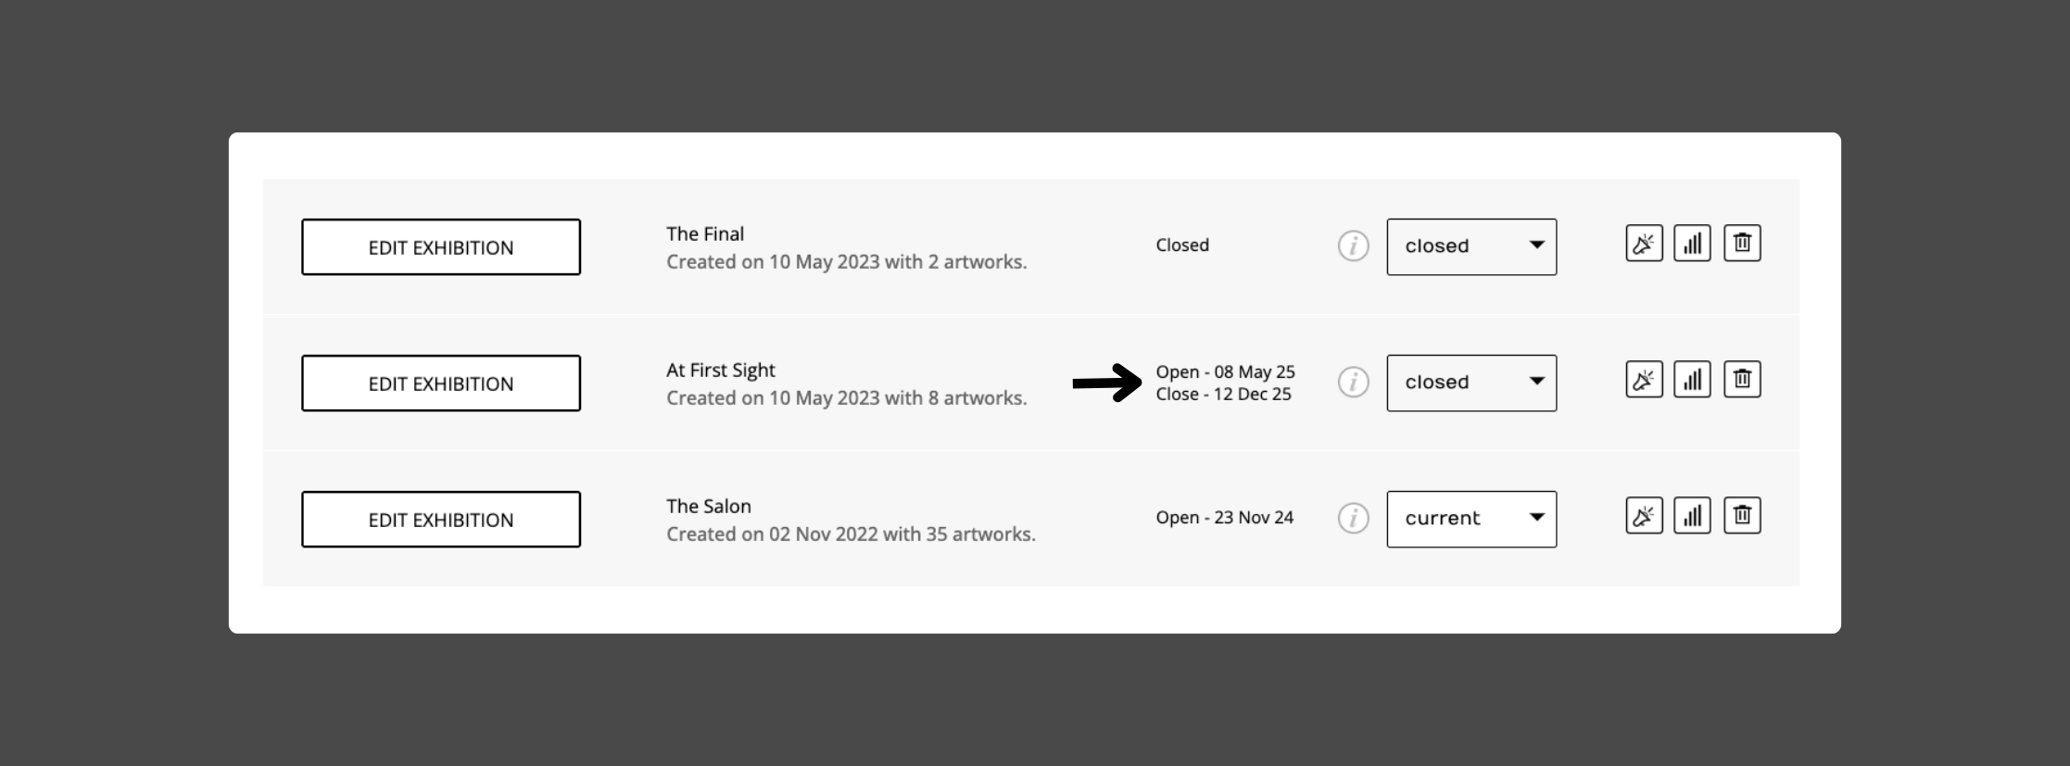The height and width of the screenshot is (766, 2070).
Task: Expand At First Sight closed status dropdown
Action: coord(1471,383)
